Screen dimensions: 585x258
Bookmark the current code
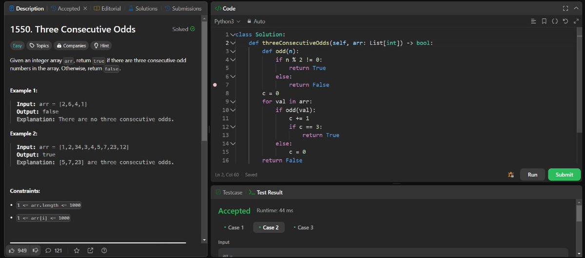tap(545, 21)
